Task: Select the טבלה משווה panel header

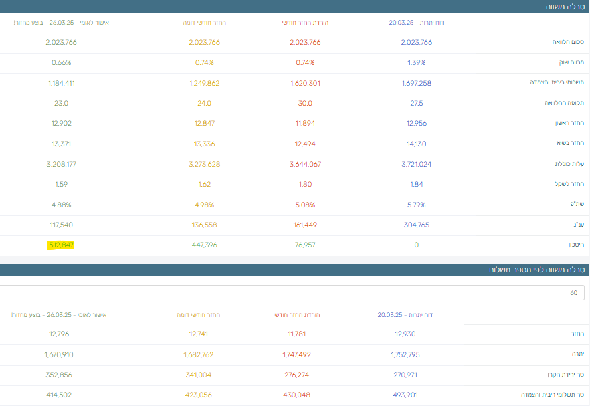Action: click(x=566, y=7)
